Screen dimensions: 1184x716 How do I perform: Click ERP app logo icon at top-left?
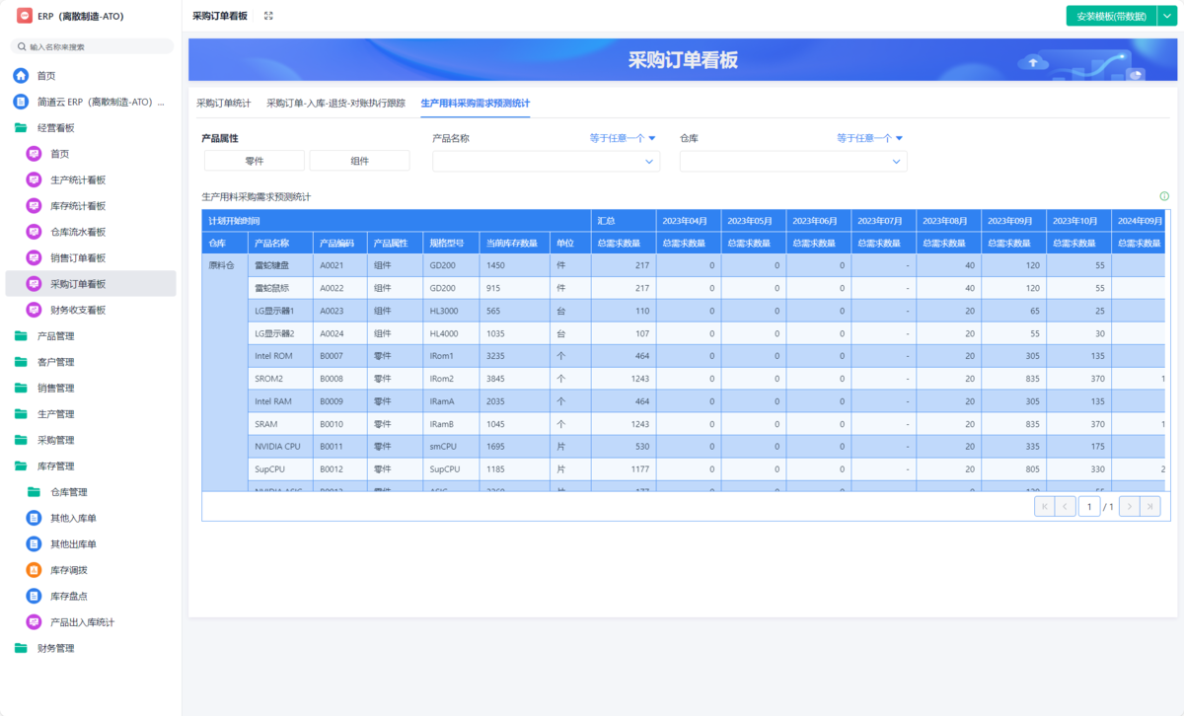[24, 17]
